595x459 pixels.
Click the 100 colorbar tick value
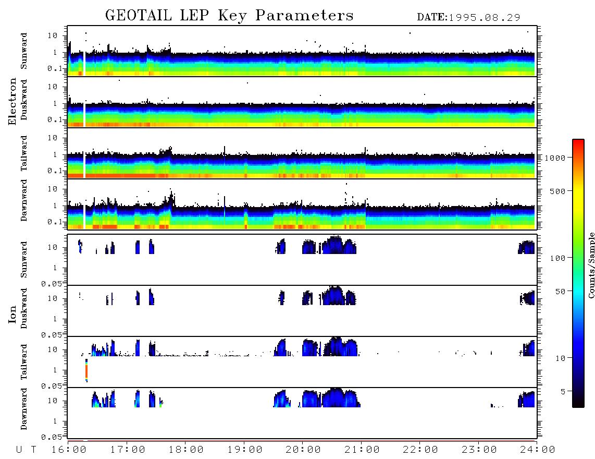pos(558,258)
